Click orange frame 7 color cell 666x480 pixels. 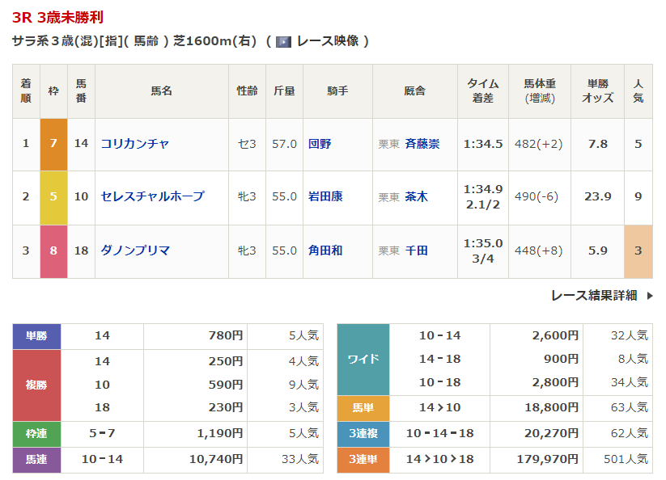tap(53, 144)
